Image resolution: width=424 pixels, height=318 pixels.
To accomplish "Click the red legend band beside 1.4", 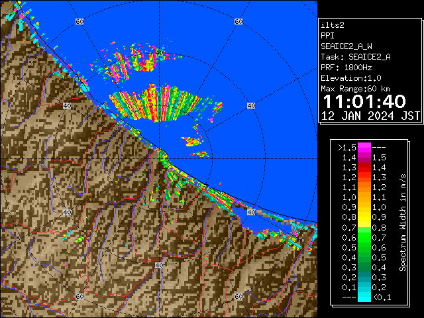I will click(364, 168).
